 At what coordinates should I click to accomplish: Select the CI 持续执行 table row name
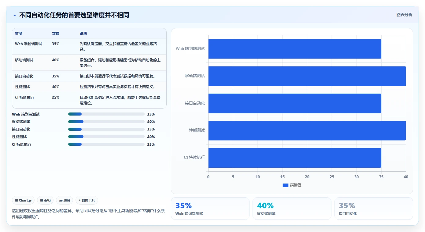tap(24, 98)
